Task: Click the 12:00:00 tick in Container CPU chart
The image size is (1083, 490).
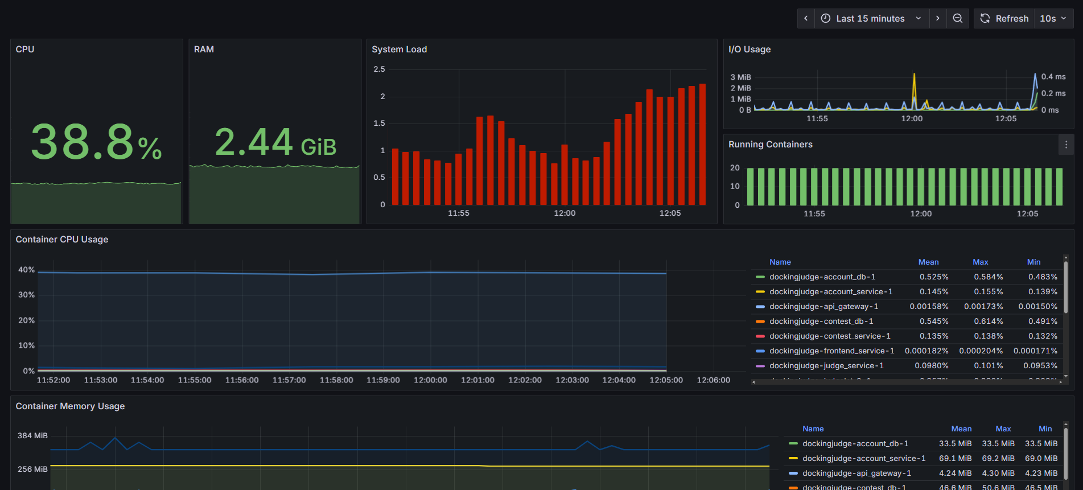Action: [430, 380]
